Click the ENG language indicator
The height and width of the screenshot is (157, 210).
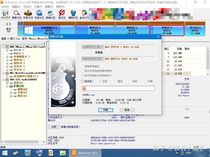[188, 153]
